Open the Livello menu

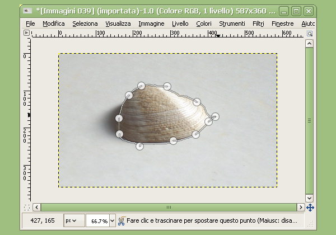coord(180,23)
